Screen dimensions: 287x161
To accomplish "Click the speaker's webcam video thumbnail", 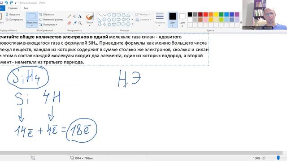I will (265, 15).
